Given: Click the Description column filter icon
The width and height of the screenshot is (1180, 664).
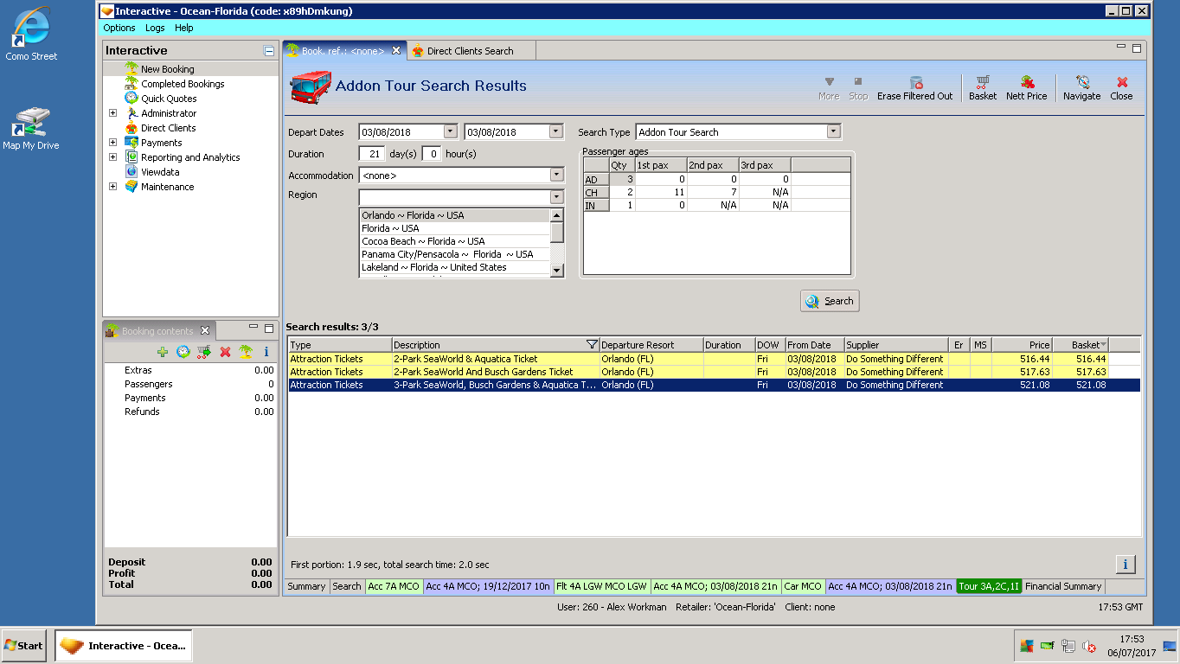Looking at the screenshot, I should click(592, 345).
